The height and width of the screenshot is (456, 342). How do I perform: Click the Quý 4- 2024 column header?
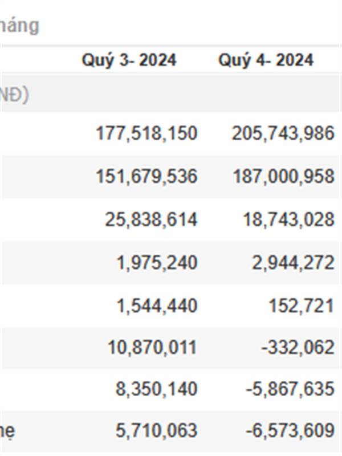pos(266,61)
